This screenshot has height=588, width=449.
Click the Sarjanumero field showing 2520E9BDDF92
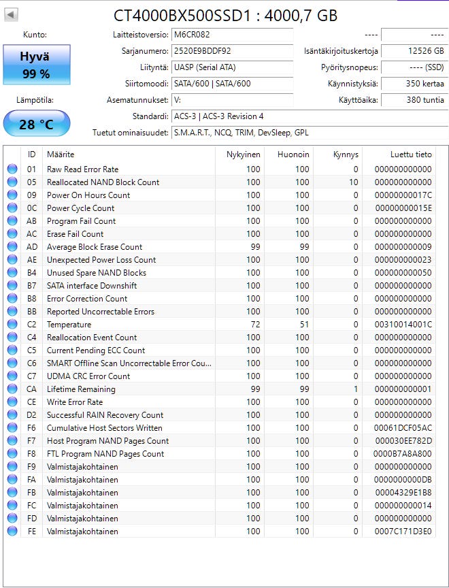(233, 51)
